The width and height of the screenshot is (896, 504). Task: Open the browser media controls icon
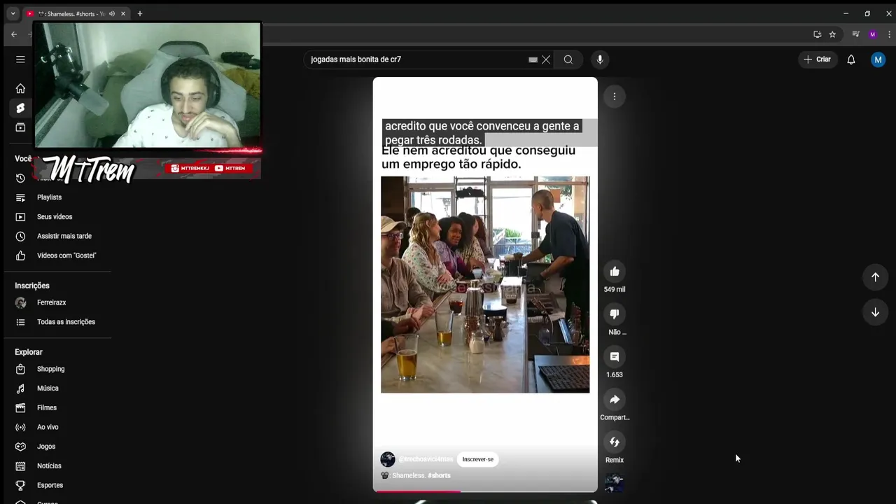[x=855, y=34]
